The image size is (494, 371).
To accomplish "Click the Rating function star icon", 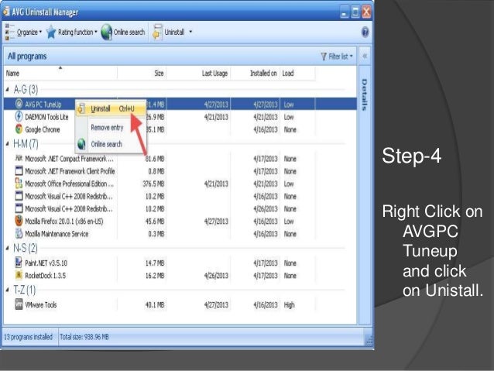I will pyautogui.click(x=51, y=32).
